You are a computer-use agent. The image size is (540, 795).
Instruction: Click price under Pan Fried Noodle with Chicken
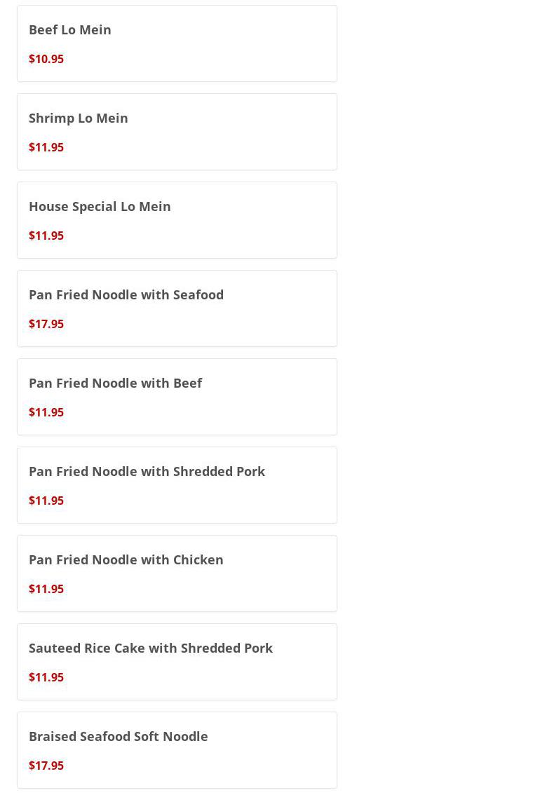tap(46, 589)
